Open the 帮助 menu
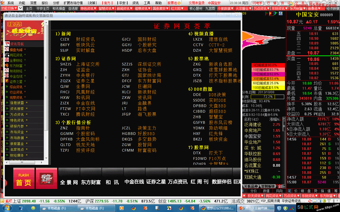The width and height of the screenshot is (340, 212). (158, 3)
